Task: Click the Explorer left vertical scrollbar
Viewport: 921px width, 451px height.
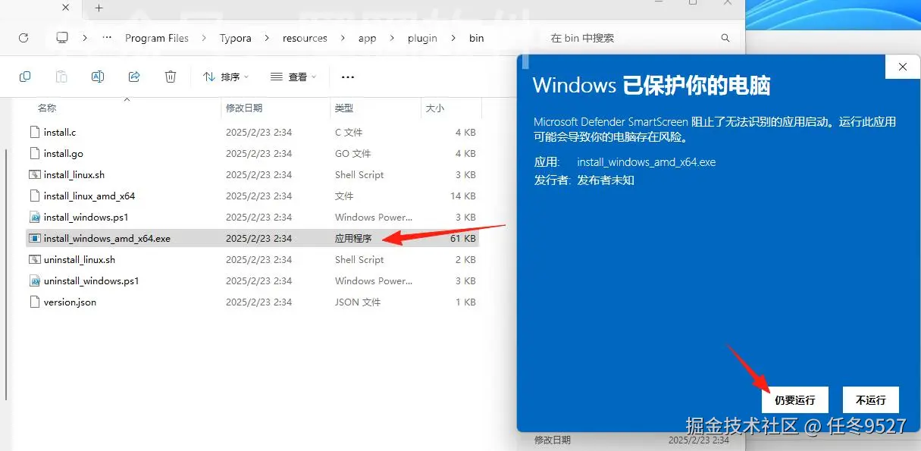Action: [x=6, y=273]
